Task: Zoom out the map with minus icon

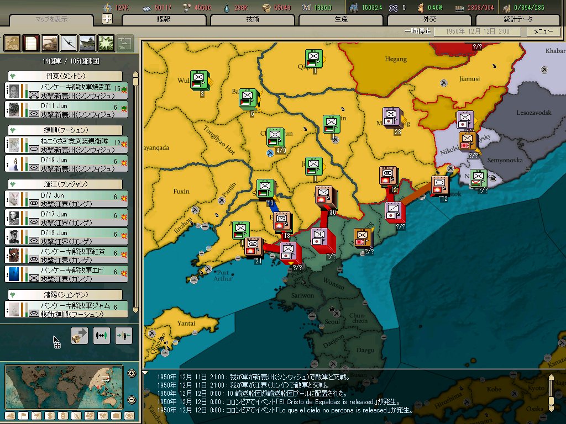Action: tap(132, 400)
